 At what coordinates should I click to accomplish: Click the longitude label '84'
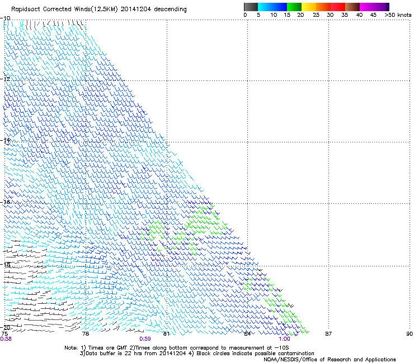point(247,334)
